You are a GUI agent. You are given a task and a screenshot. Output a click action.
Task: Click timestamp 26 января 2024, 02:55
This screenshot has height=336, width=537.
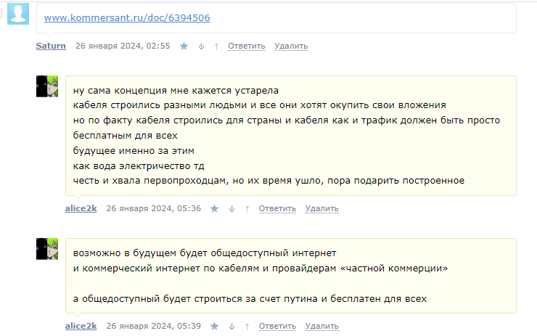pyautogui.click(x=123, y=46)
